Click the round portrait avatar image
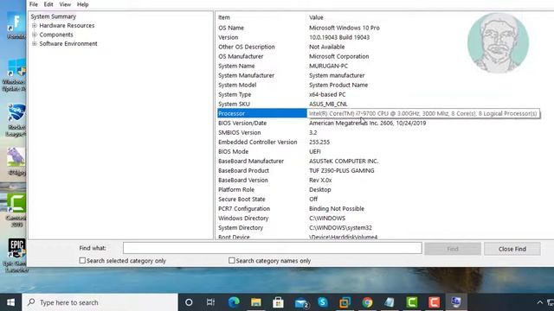 pos(499,42)
